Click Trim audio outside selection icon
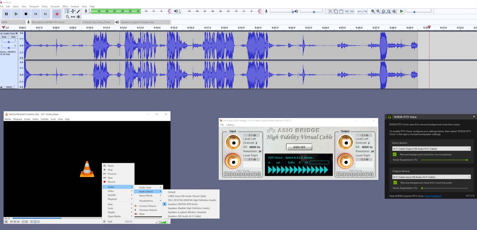The image size is (477, 230). coord(347,11)
